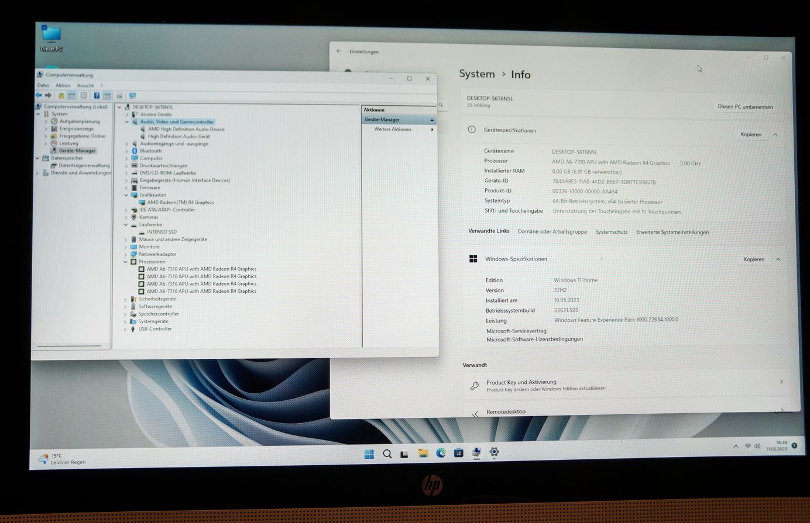The width and height of the screenshot is (810, 523).
Task: Expand Dienste und Anwendungen node
Action: pyautogui.click(x=38, y=173)
